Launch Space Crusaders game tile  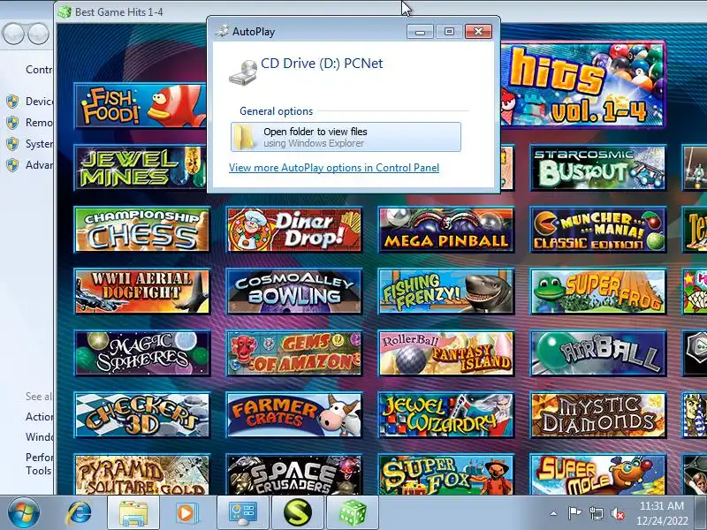[x=294, y=474]
